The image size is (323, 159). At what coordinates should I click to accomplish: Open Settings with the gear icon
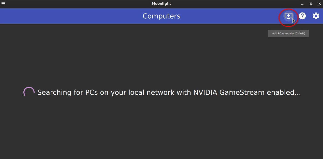tap(316, 16)
